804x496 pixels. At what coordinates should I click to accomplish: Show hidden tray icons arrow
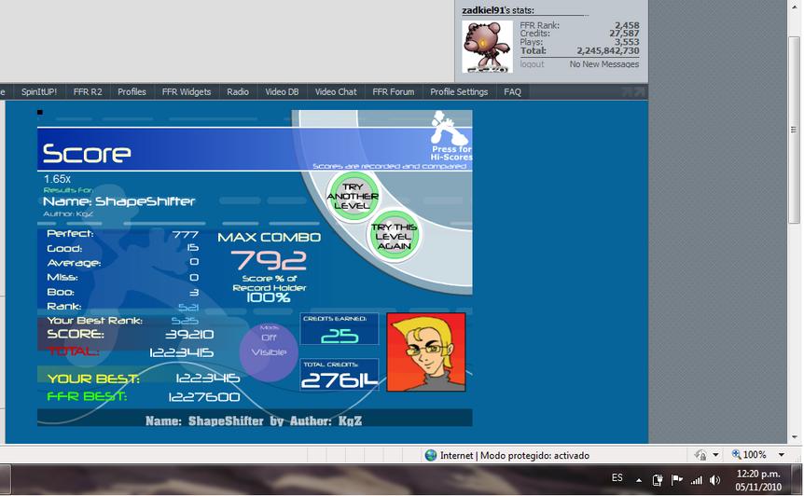638,481
